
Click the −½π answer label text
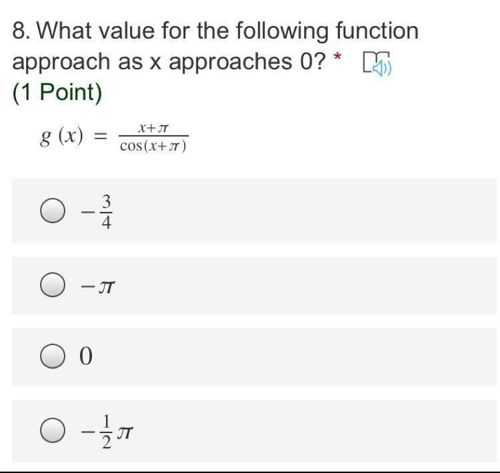pos(107,432)
